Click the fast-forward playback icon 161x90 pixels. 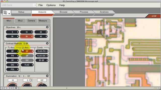tap(12, 88)
